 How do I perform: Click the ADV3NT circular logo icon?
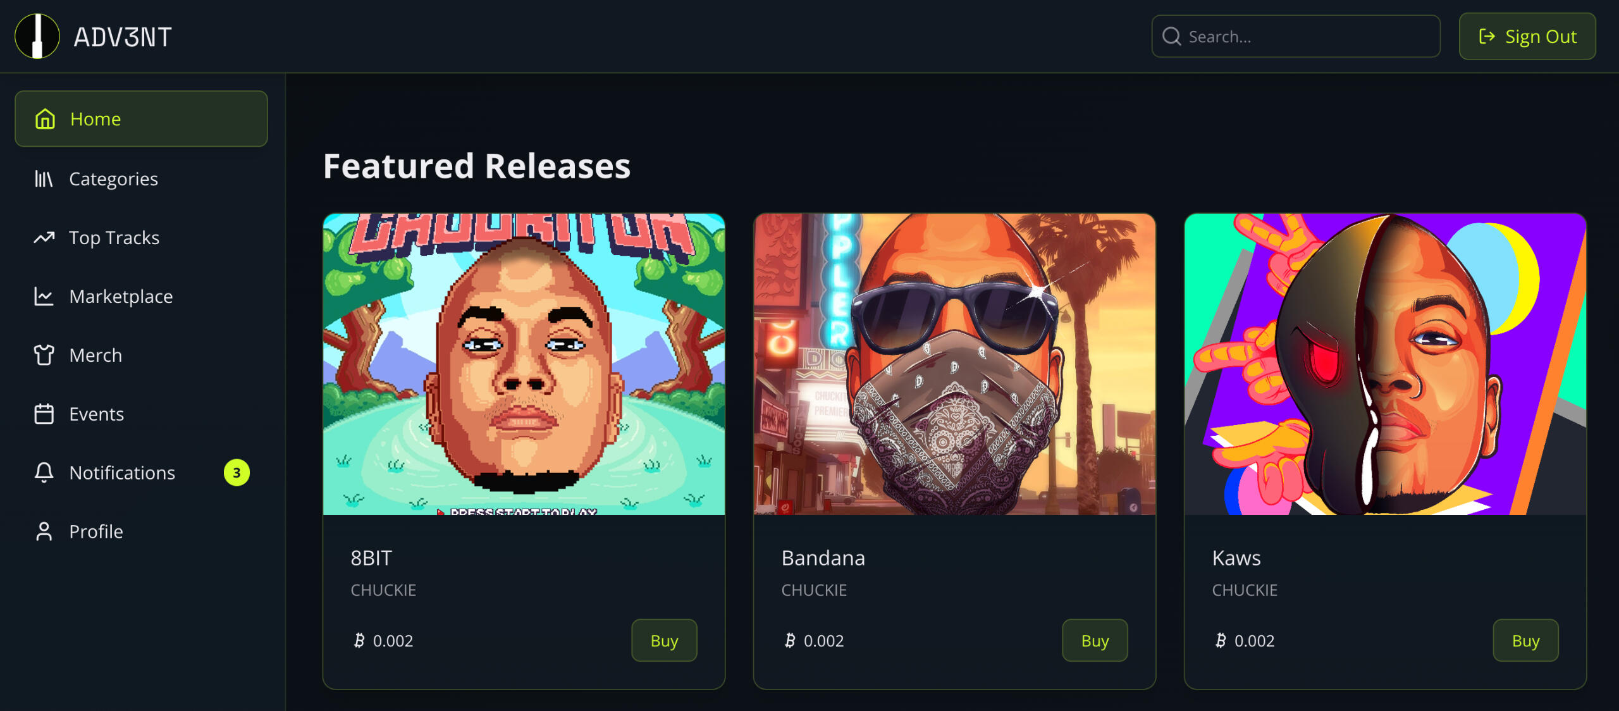[37, 36]
